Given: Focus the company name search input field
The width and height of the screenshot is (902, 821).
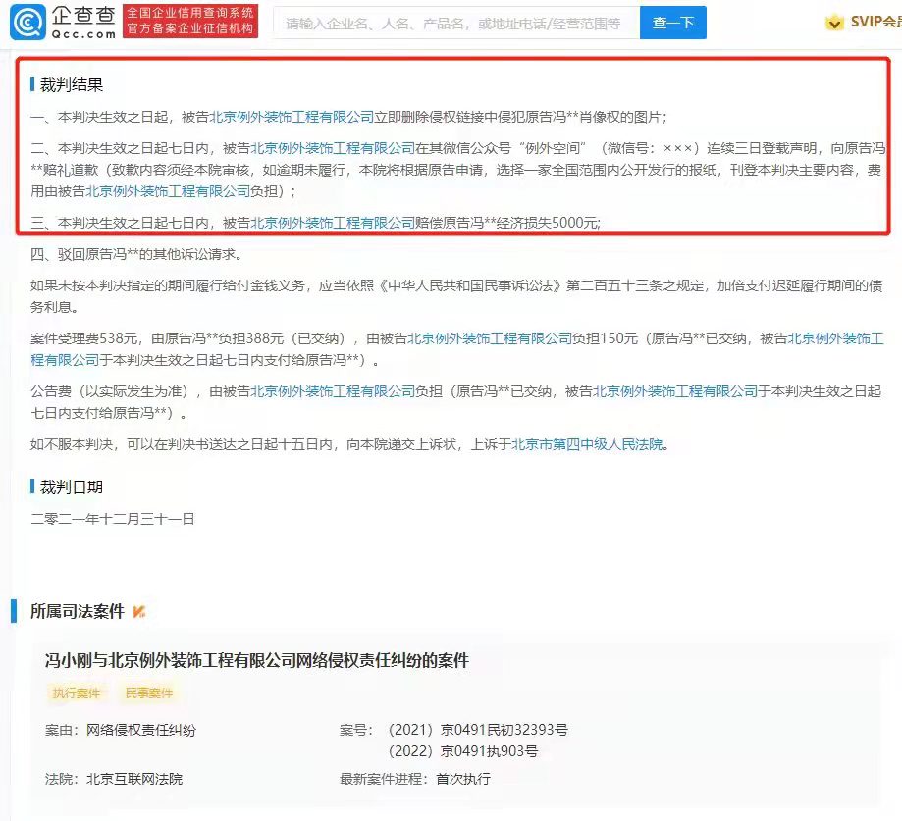Looking at the screenshot, I should (456, 23).
